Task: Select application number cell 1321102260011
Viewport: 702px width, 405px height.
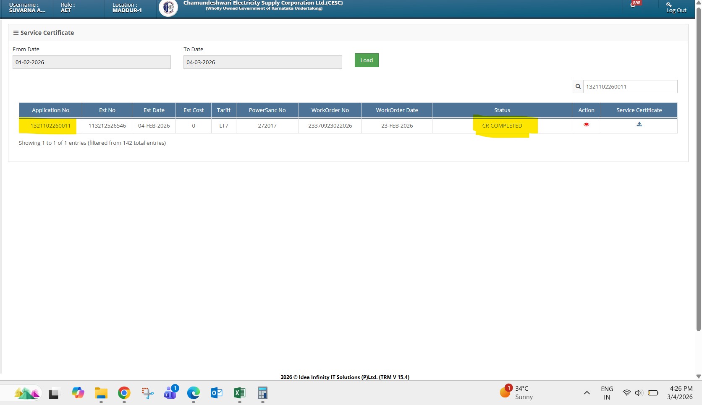Action: (x=50, y=125)
